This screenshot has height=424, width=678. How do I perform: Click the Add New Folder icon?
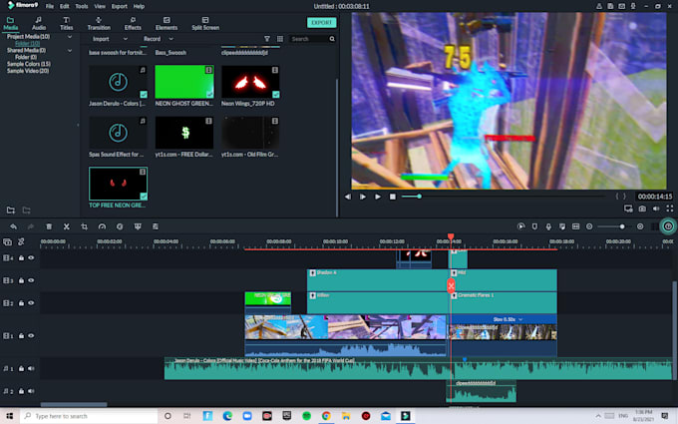11,211
